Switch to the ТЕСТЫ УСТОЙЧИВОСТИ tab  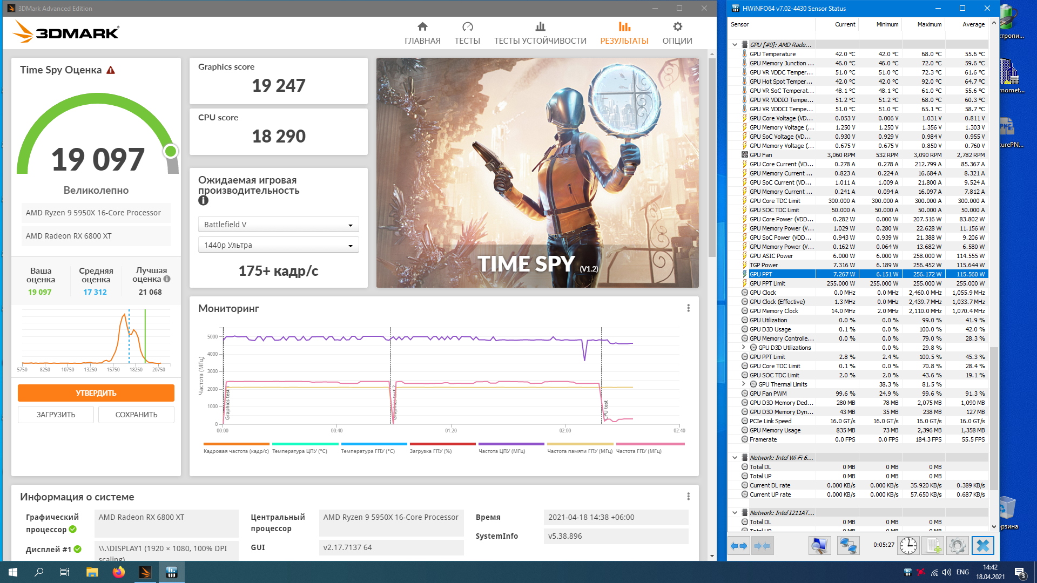click(540, 33)
